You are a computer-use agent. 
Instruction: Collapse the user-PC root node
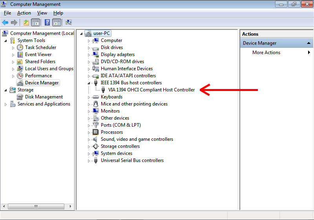click(x=81, y=34)
